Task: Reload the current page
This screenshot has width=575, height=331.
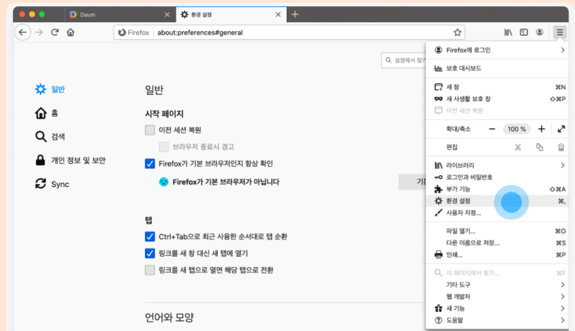Action: point(55,32)
